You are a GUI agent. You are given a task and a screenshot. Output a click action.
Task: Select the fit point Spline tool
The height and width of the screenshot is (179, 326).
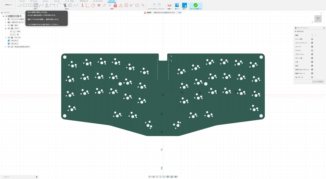(x=41, y=5)
